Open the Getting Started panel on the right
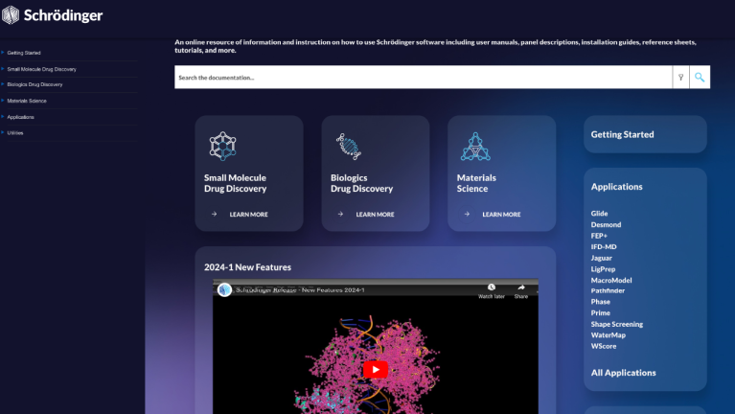This screenshot has width=735, height=414. coord(645,134)
